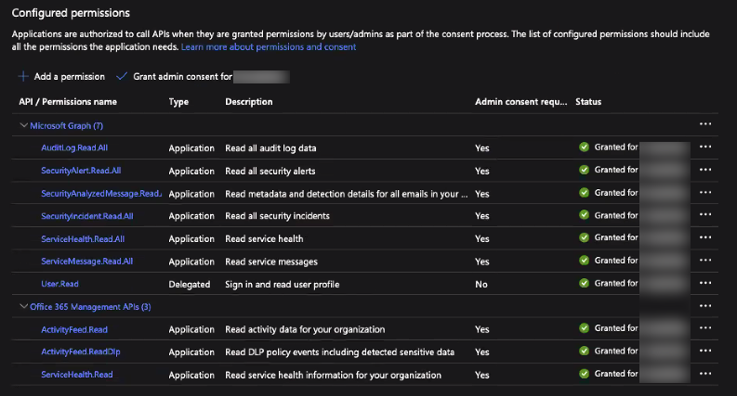The image size is (737, 396).
Task: Open ellipsis menu for AuditLog.Read.All row
Action: coord(704,147)
